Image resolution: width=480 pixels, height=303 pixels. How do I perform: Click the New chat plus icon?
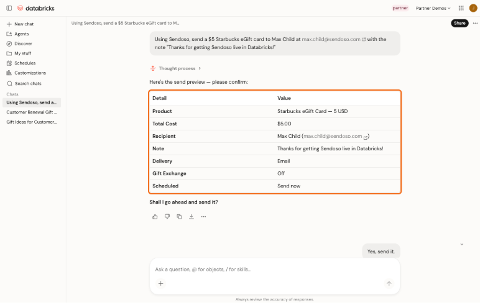[9, 24]
